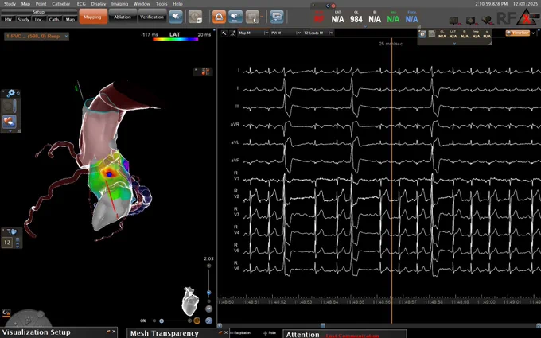Select the Map setup tab
This screenshot has height=338, width=541.
click(x=70, y=20)
